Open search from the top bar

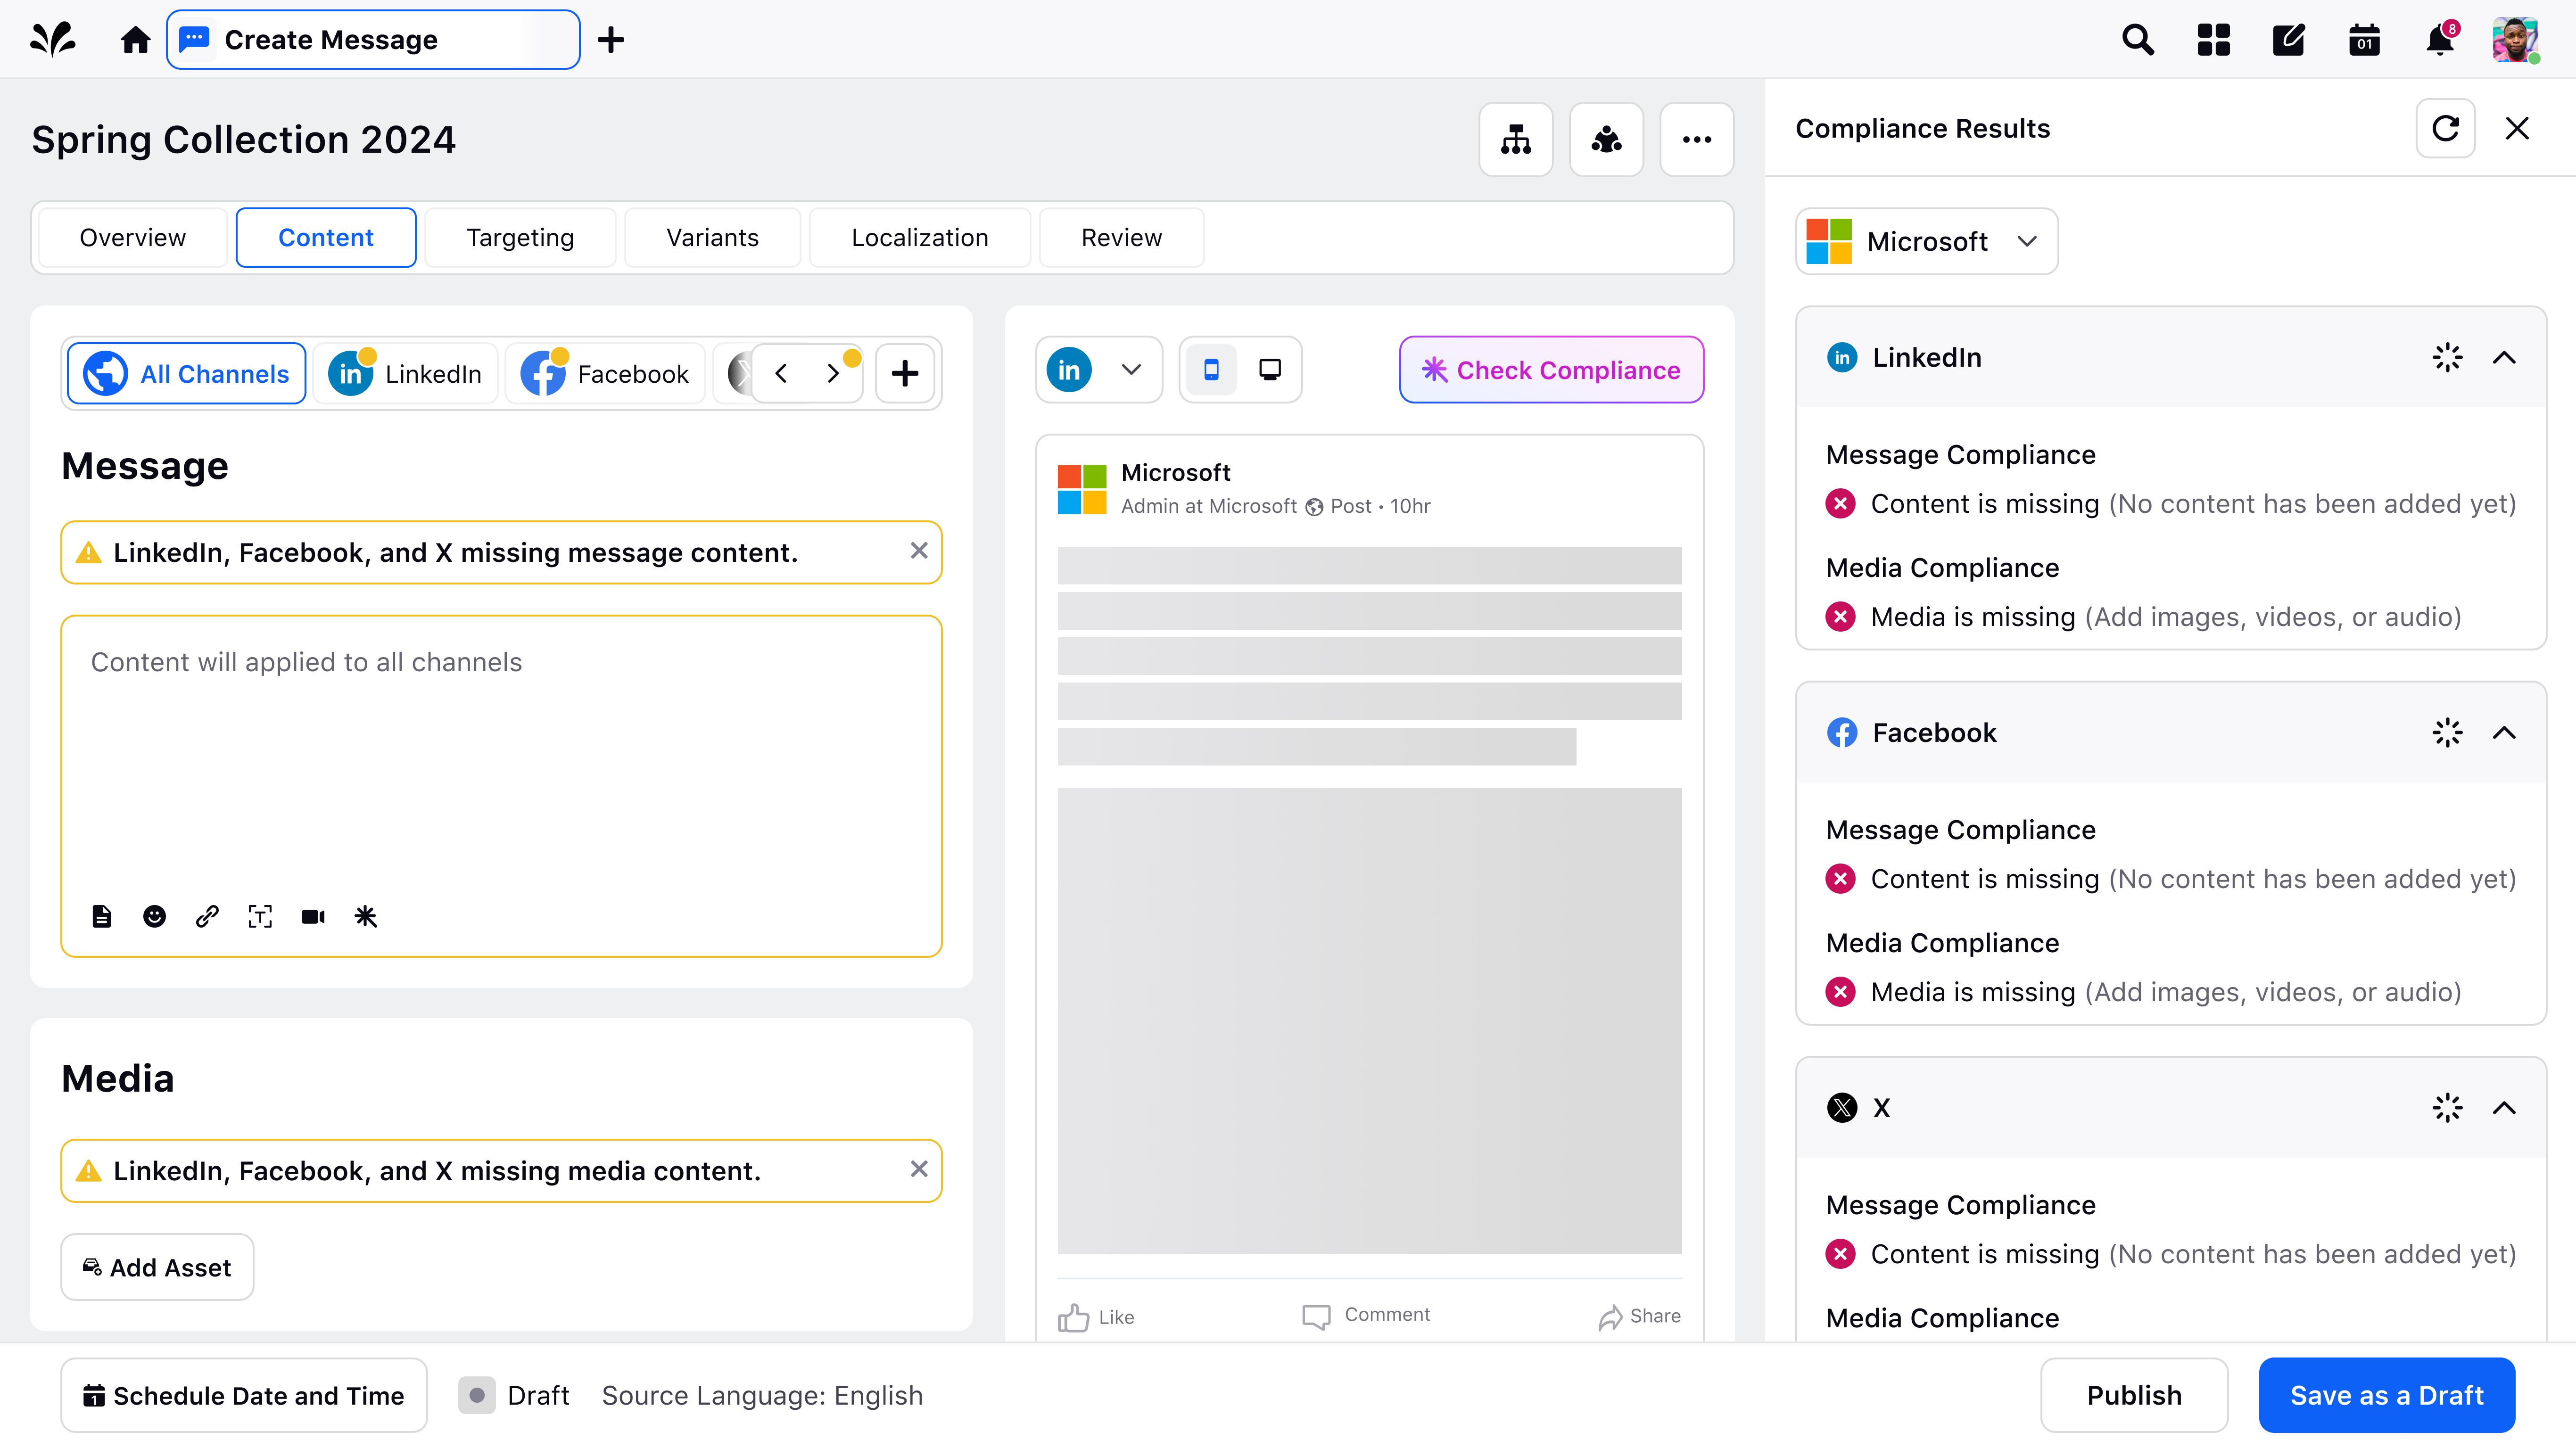click(x=2137, y=39)
